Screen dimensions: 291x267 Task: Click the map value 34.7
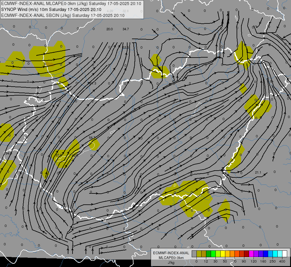coord(126,29)
